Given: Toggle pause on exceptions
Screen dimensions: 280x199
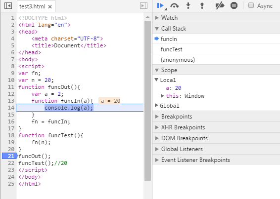Looking at the screenshot, I should point(234,6).
